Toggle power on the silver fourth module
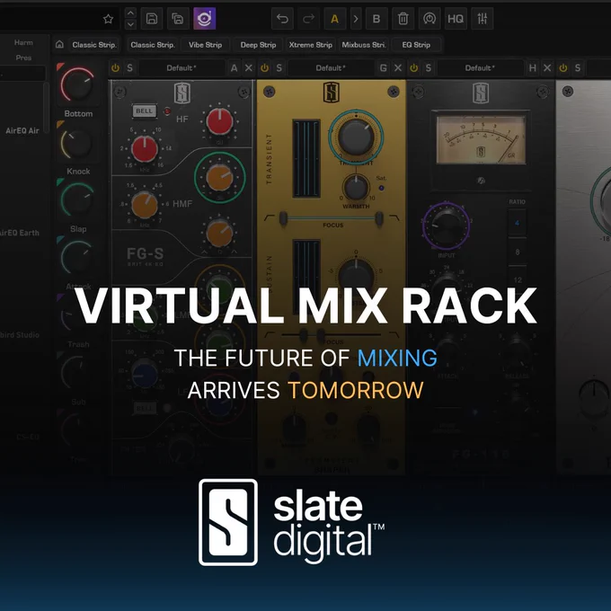This screenshot has width=611, height=611. [x=563, y=67]
